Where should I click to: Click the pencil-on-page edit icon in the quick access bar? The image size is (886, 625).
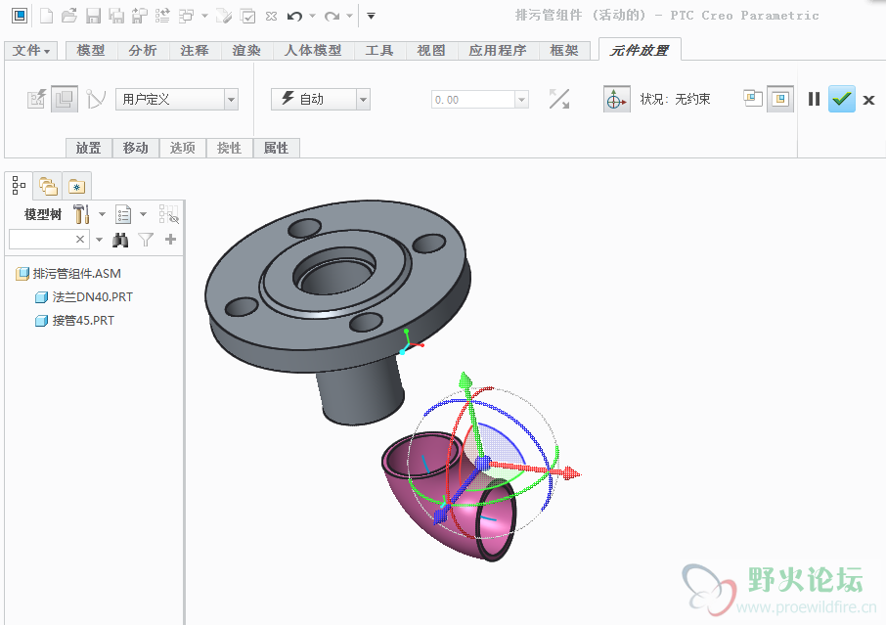(x=224, y=16)
